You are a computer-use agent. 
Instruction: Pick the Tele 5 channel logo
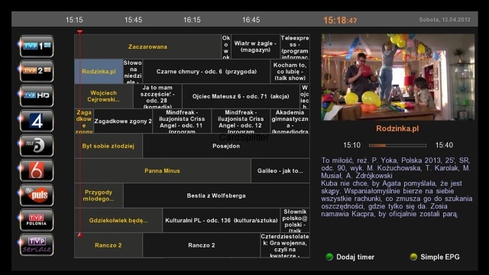(37, 146)
